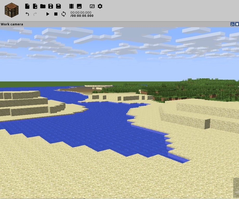
Task: Export the animation as a movie
Action: [x=71, y=6]
